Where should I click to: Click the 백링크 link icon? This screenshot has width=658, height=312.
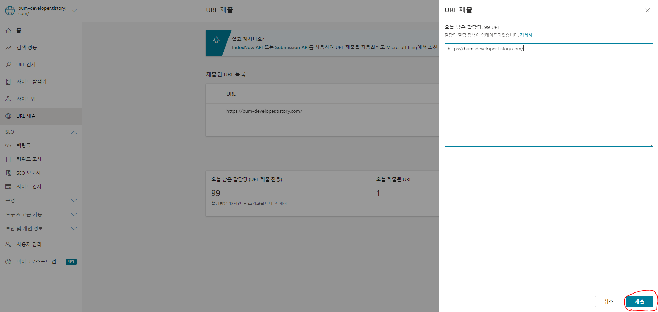pyautogui.click(x=8, y=146)
